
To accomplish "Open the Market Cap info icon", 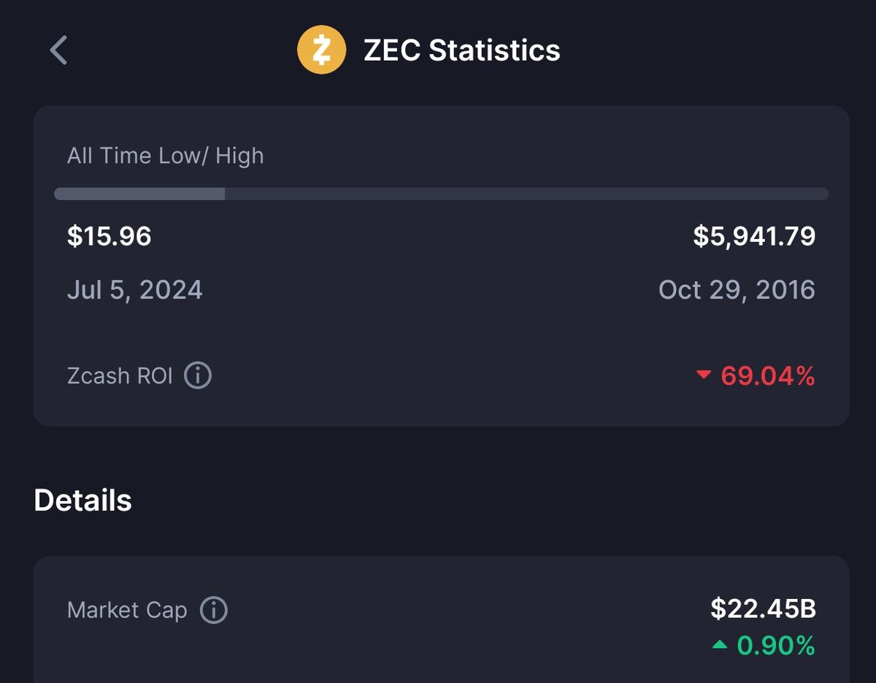I will tap(213, 610).
